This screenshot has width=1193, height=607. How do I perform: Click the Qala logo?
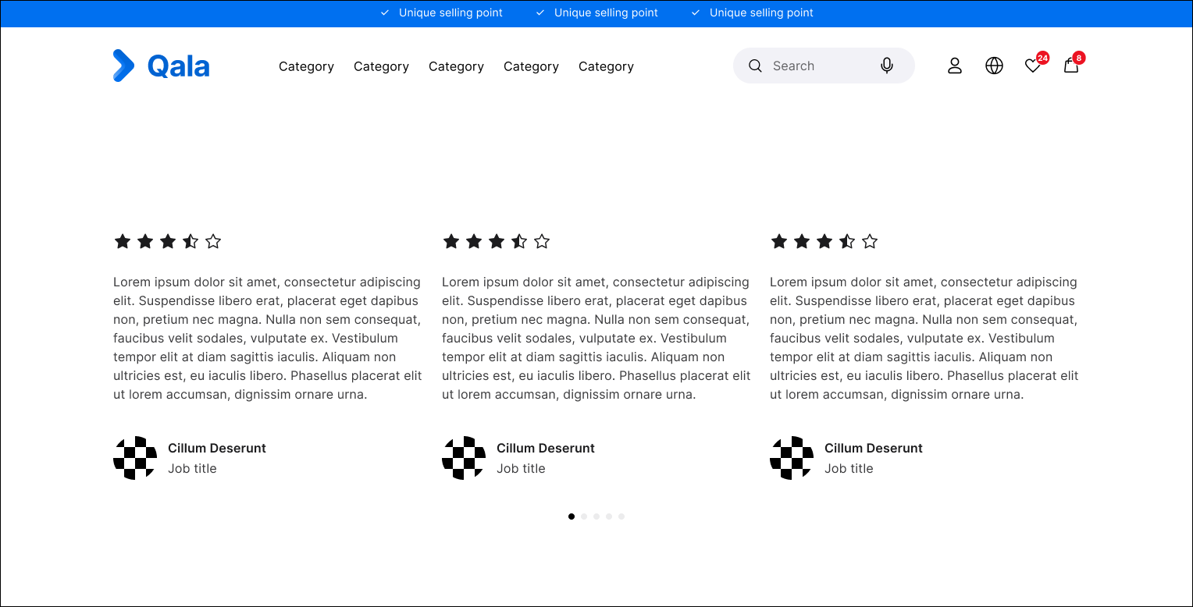coord(162,66)
